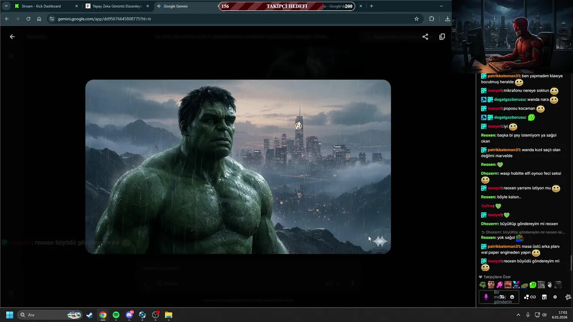Click the tray microphone icon
The width and height of the screenshot is (573, 322).
(x=528, y=315)
